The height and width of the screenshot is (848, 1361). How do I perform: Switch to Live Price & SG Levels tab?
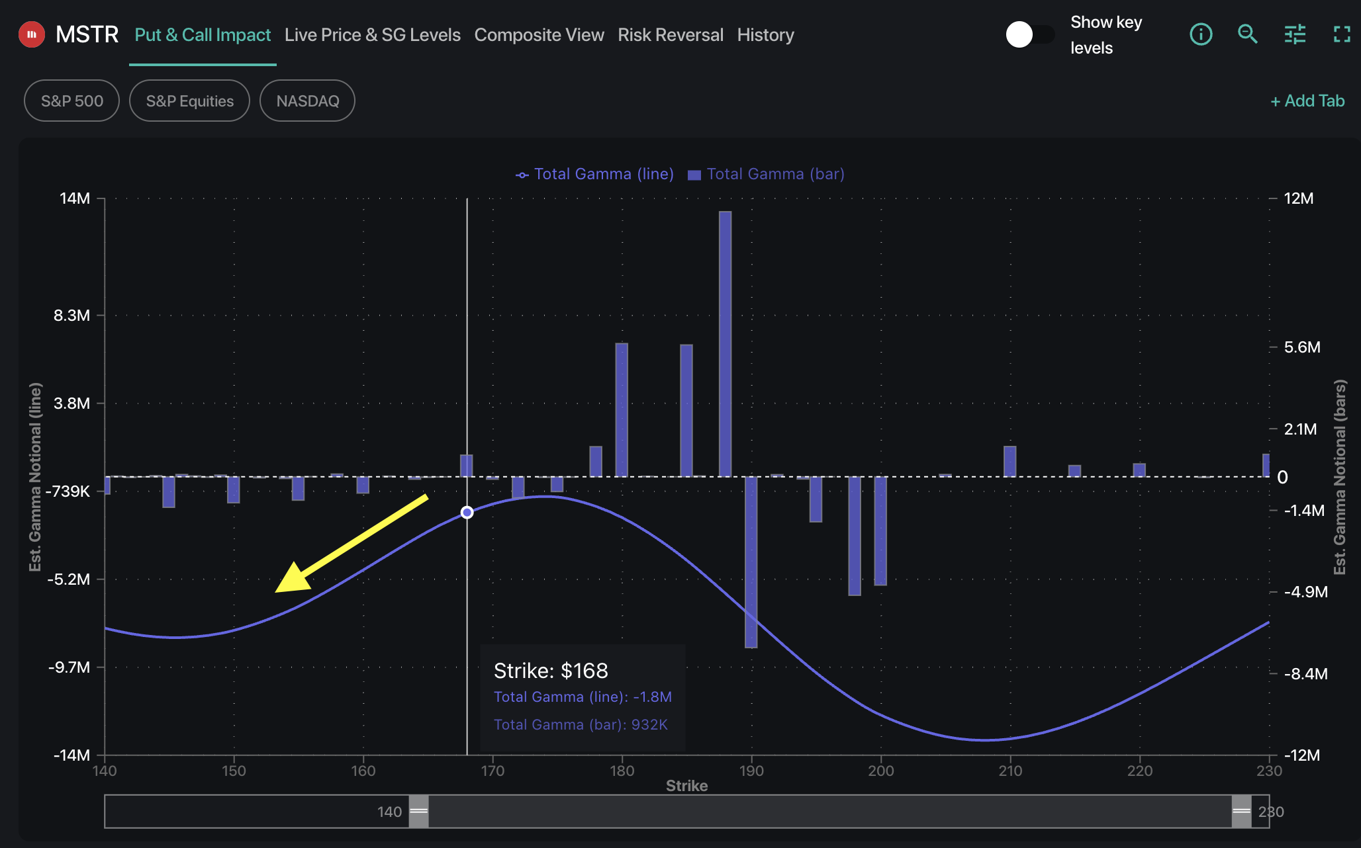point(373,35)
